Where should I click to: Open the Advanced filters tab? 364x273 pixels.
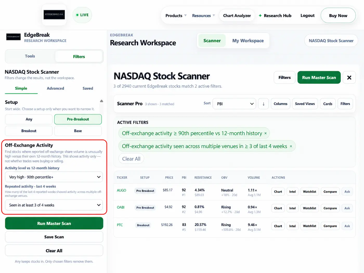click(x=55, y=88)
